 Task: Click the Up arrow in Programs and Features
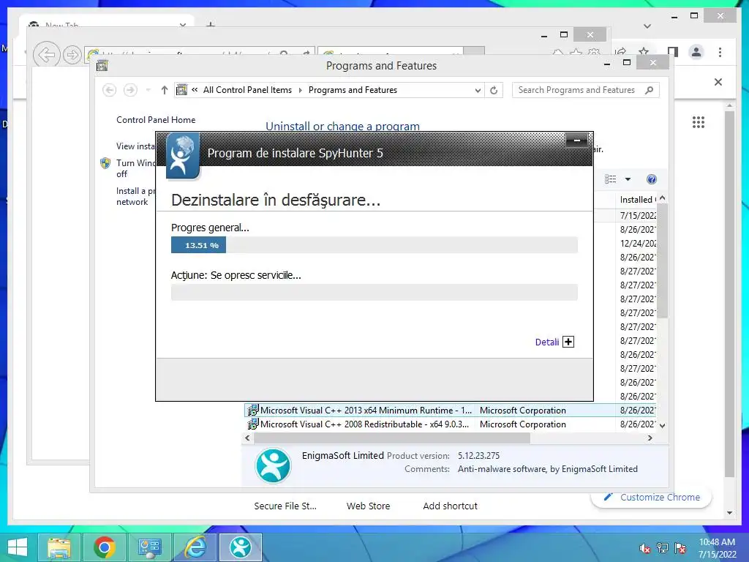[165, 90]
